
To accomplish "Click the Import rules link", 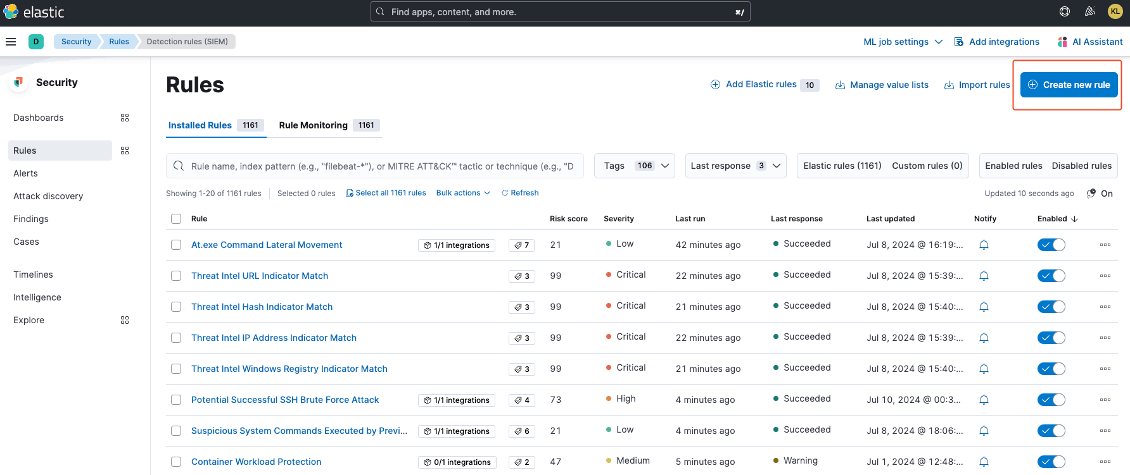I will [x=977, y=85].
